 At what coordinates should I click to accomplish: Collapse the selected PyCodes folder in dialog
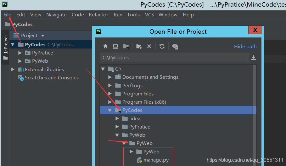[110, 110]
